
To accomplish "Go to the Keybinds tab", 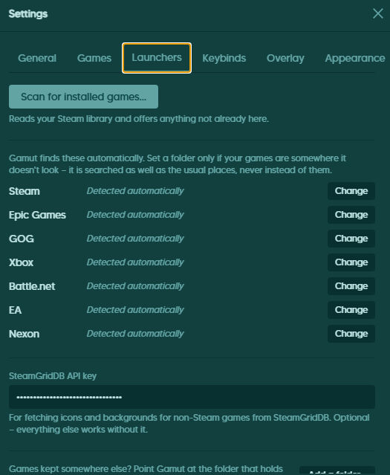I will pyautogui.click(x=224, y=58).
